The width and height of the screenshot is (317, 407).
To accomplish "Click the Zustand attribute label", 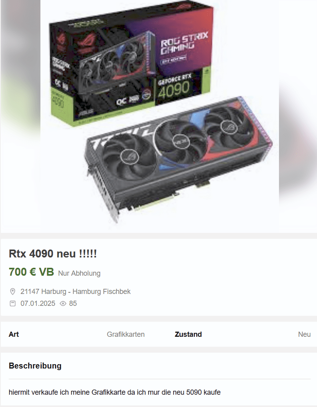I will click(188, 334).
